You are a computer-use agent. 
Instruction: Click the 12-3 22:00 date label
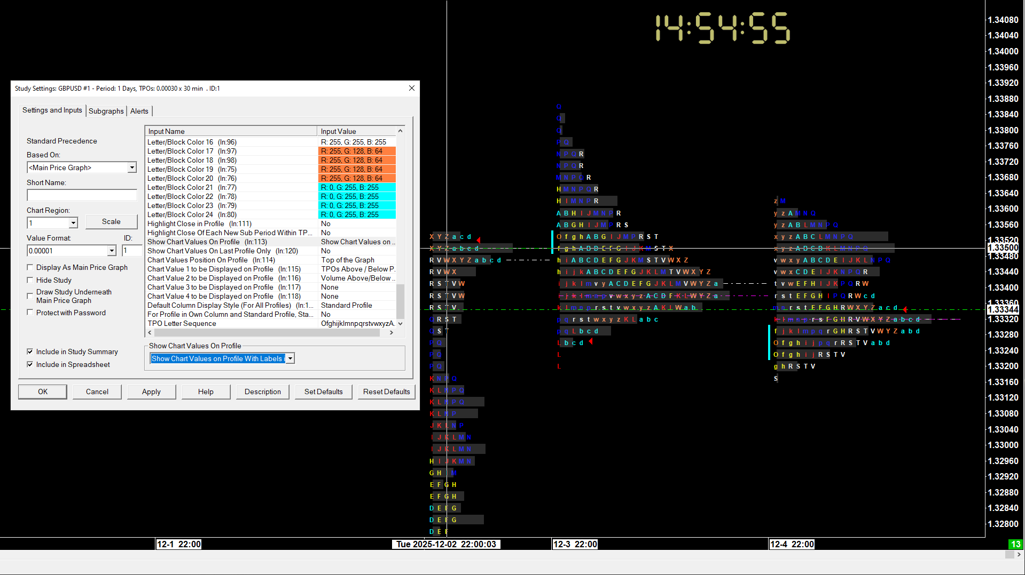pyautogui.click(x=575, y=544)
